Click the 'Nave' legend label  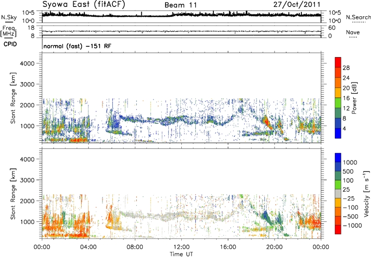pos(352,32)
